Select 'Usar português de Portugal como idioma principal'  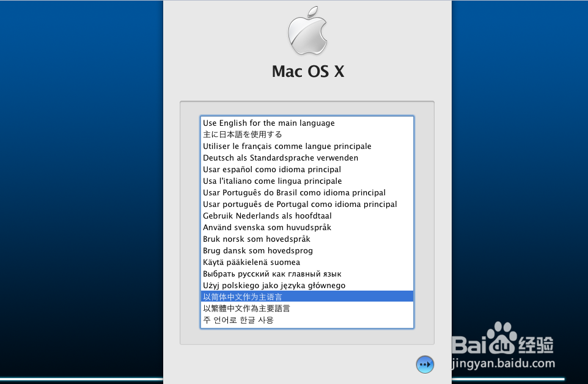pyautogui.click(x=300, y=204)
